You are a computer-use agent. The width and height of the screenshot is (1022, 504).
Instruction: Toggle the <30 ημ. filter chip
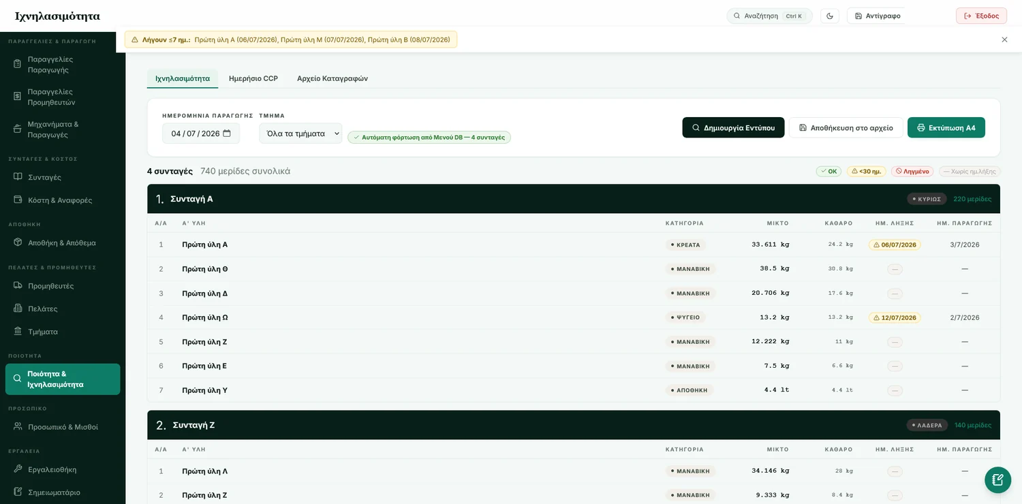867,172
